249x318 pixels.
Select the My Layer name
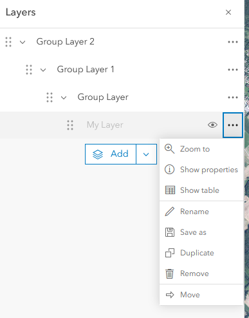[105, 125]
